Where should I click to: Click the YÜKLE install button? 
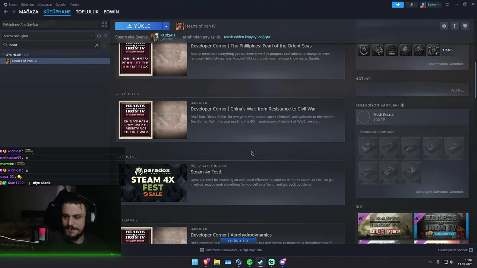pos(139,26)
